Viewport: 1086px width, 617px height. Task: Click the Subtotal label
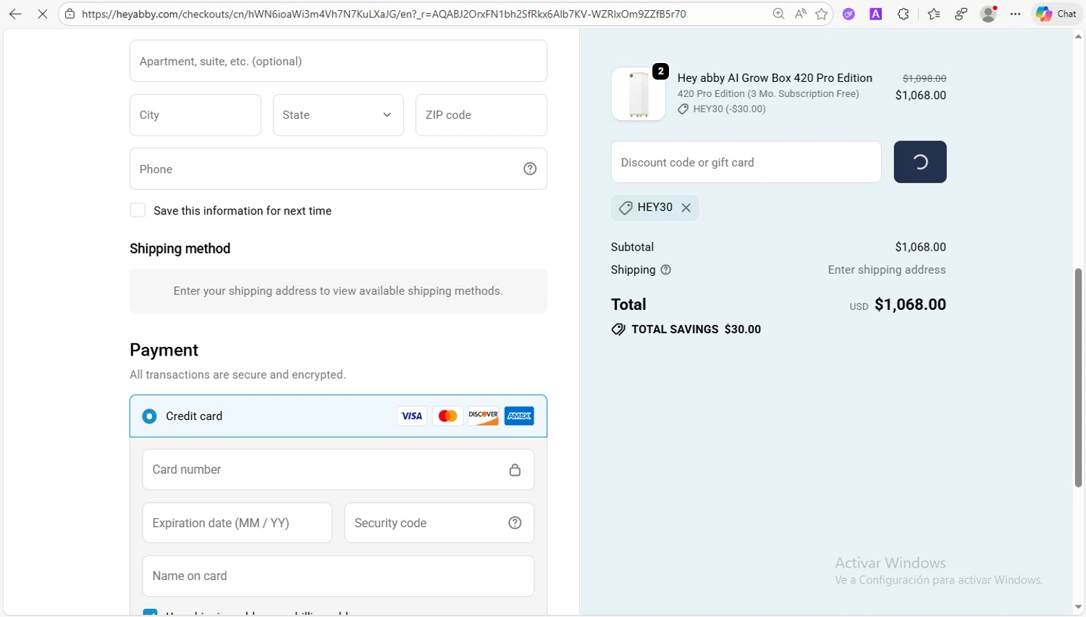pos(632,247)
